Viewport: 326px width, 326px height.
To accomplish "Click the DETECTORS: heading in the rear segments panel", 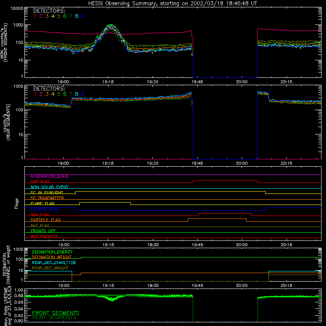I will click(49, 88).
